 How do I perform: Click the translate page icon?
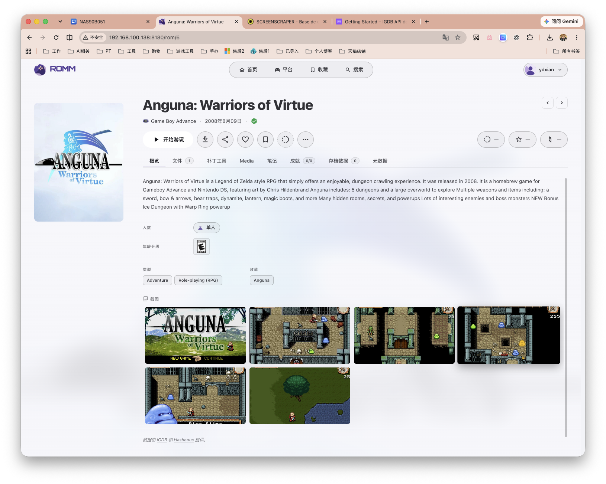(x=446, y=37)
